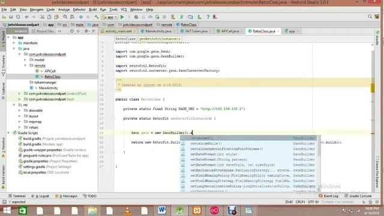Click the remote item in navigation bar
The width and height of the screenshot is (384, 216).
click(x=167, y=25)
